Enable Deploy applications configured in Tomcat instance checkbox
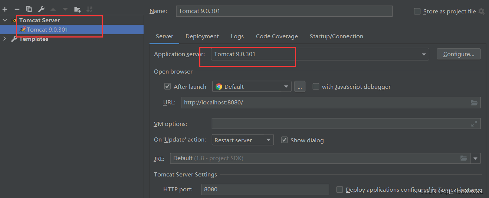 pyautogui.click(x=339, y=189)
